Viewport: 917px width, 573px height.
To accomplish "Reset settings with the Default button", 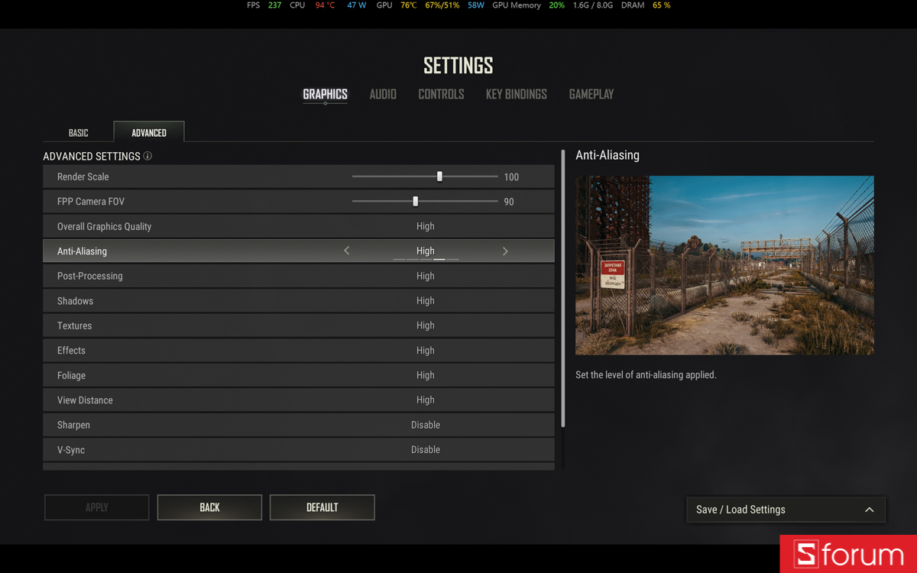I will 322,507.
